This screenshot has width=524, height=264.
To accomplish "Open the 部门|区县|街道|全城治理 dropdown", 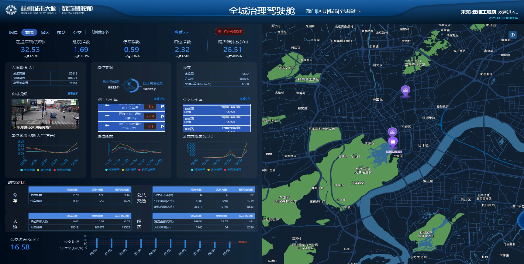I will [x=333, y=11].
